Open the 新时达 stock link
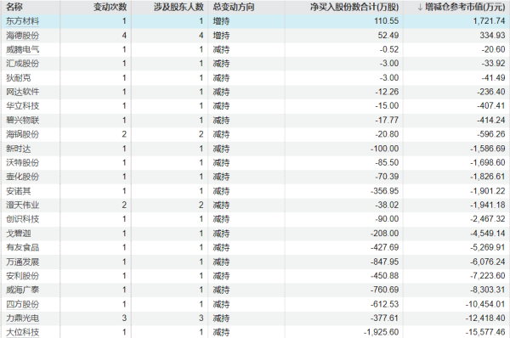The image size is (510, 338). pyautogui.click(x=19, y=149)
